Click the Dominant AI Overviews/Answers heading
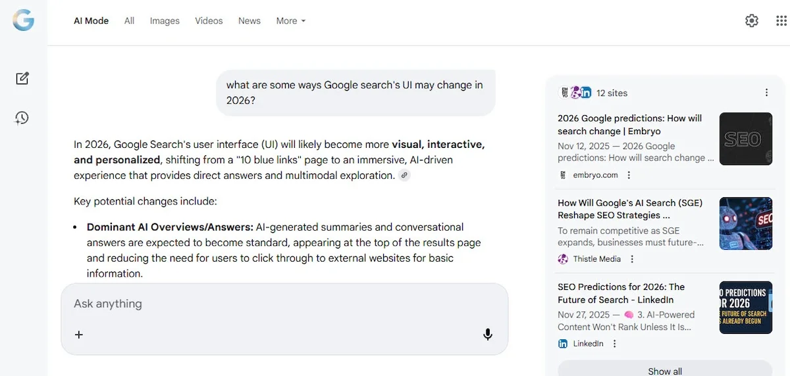Screen dimensions: 790x376 click(x=170, y=227)
